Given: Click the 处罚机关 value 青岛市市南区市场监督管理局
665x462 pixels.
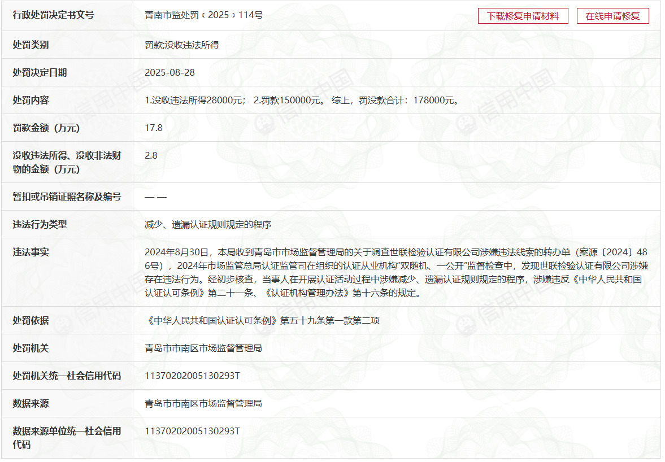Looking at the screenshot, I should pos(203,348).
